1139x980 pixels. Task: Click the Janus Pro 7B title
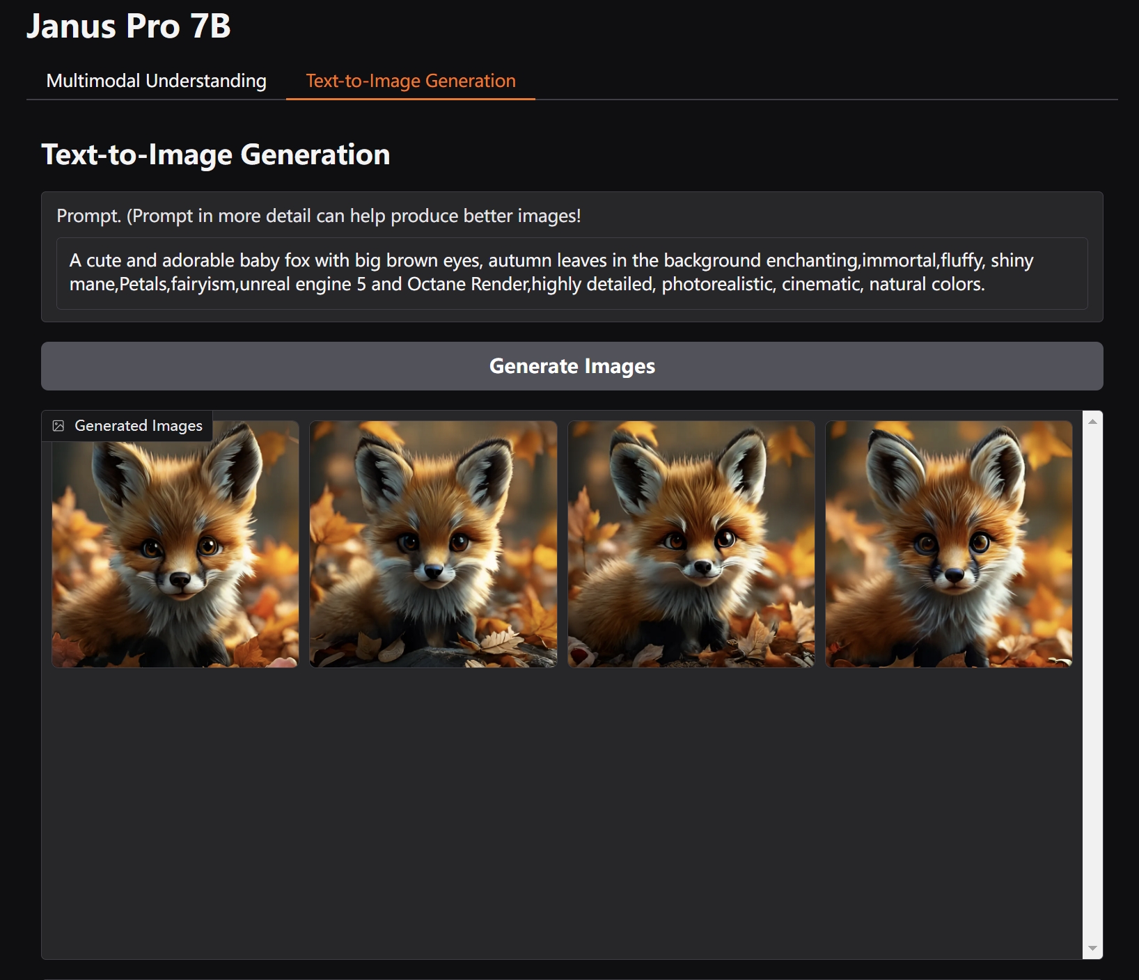coord(129,26)
